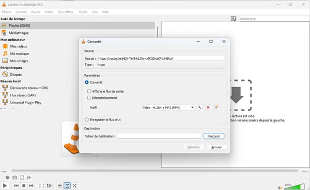Click the sidebar vertical scrollbar

coord(158,32)
